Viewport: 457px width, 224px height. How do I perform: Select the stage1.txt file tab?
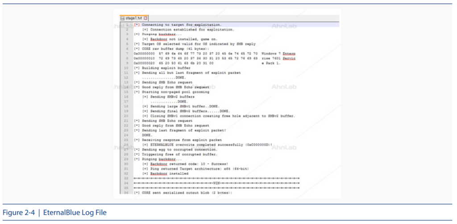pos(134,18)
